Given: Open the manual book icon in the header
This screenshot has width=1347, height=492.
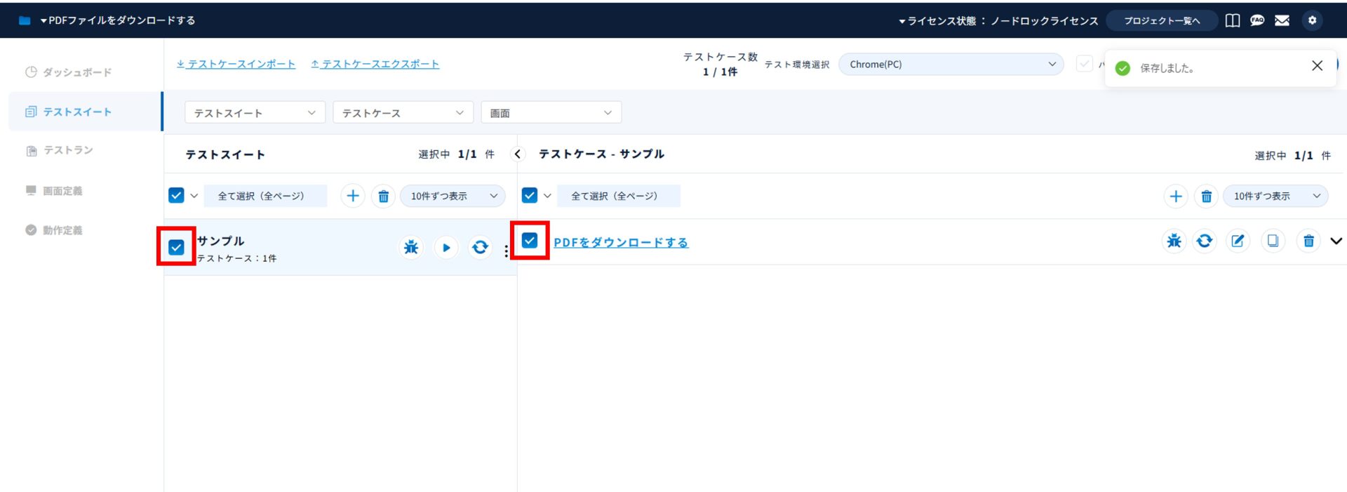Looking at the screenshot, I should [1233, 20].
